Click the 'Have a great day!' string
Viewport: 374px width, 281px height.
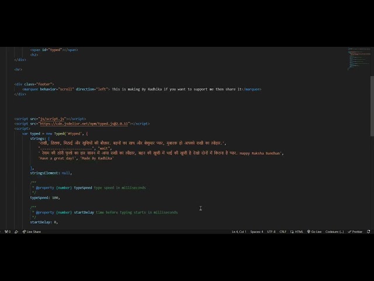(x=57, y=158)
